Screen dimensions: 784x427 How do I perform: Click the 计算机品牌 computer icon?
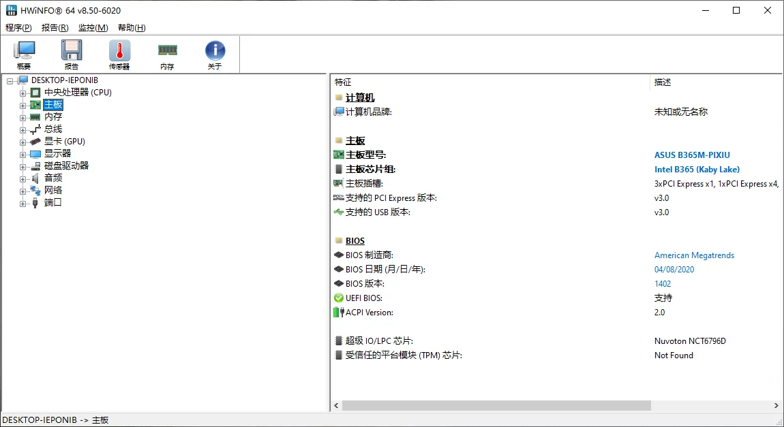pos(339,112)
